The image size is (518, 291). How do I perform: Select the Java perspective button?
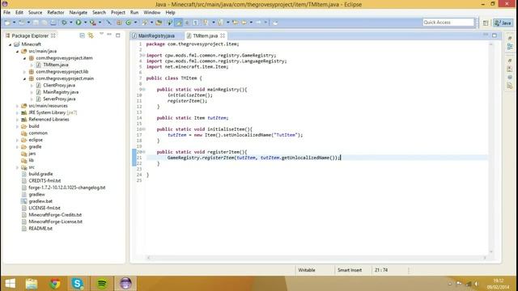[503, 23]
